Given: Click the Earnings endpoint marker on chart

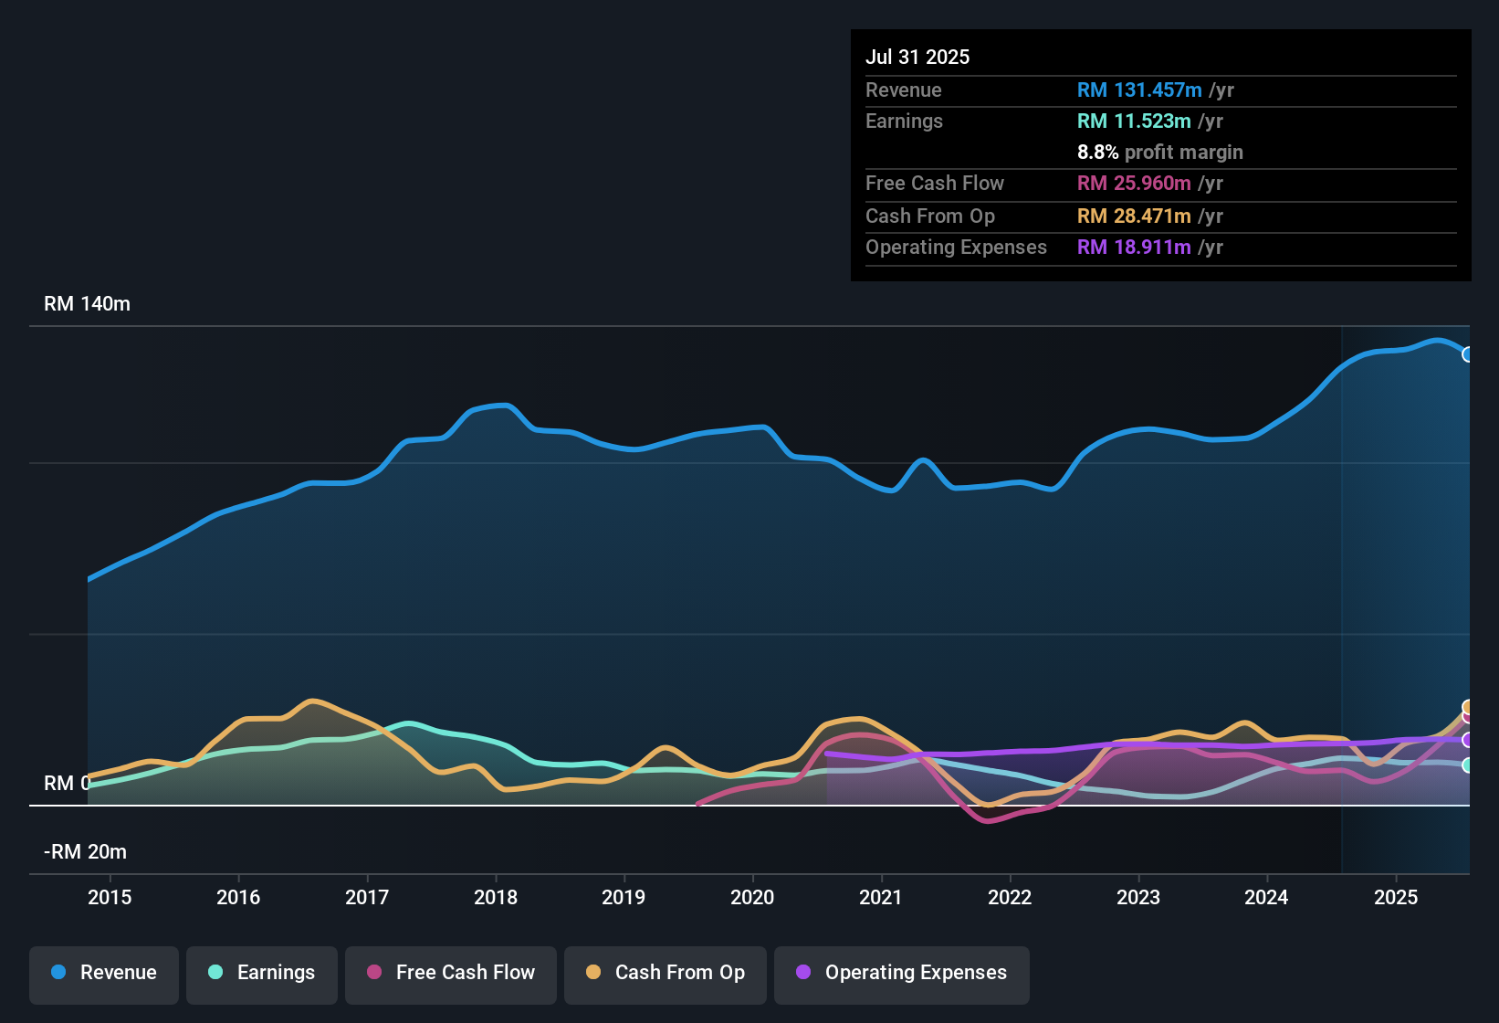Looking at the screenshot, I should pyautogui.click(x=1467, y=765).
